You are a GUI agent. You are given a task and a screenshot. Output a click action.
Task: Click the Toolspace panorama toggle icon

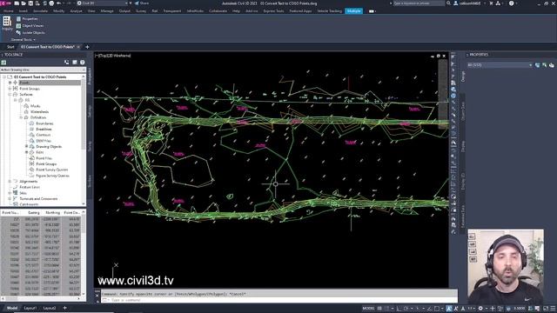pyautogui.click(x=75, y=62)
